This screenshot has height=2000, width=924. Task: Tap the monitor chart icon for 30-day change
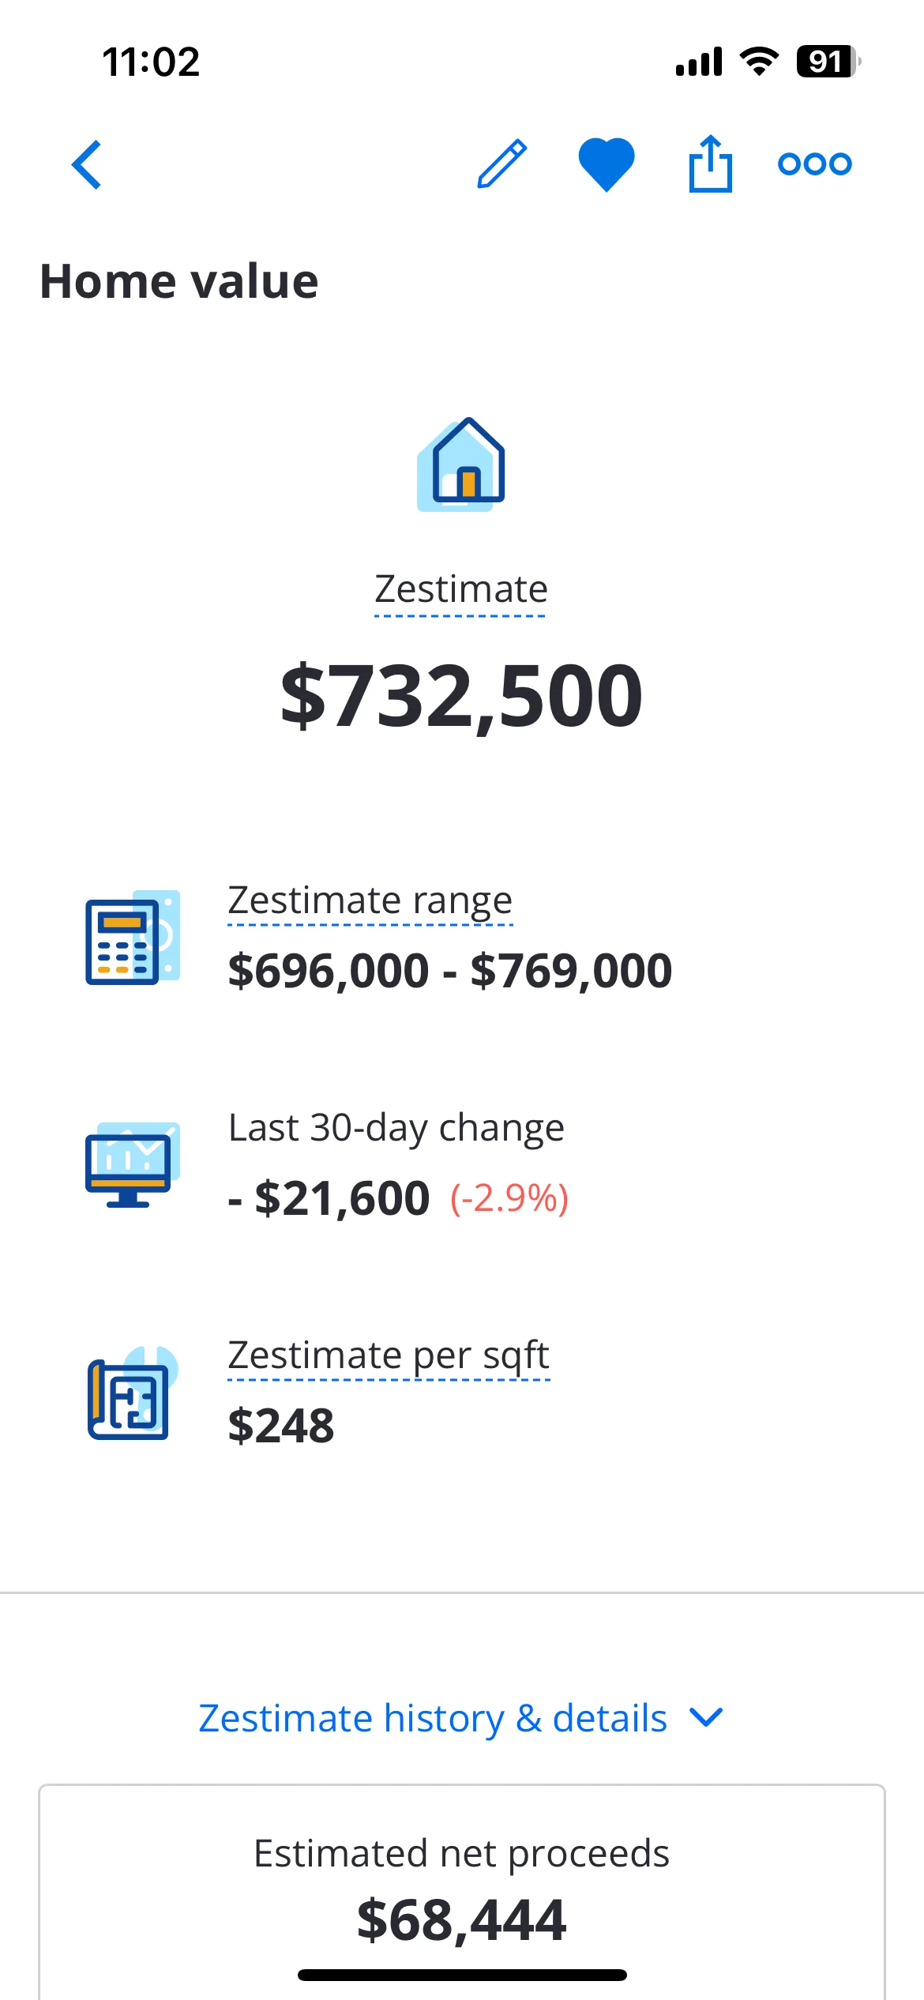coord(133,1164)
